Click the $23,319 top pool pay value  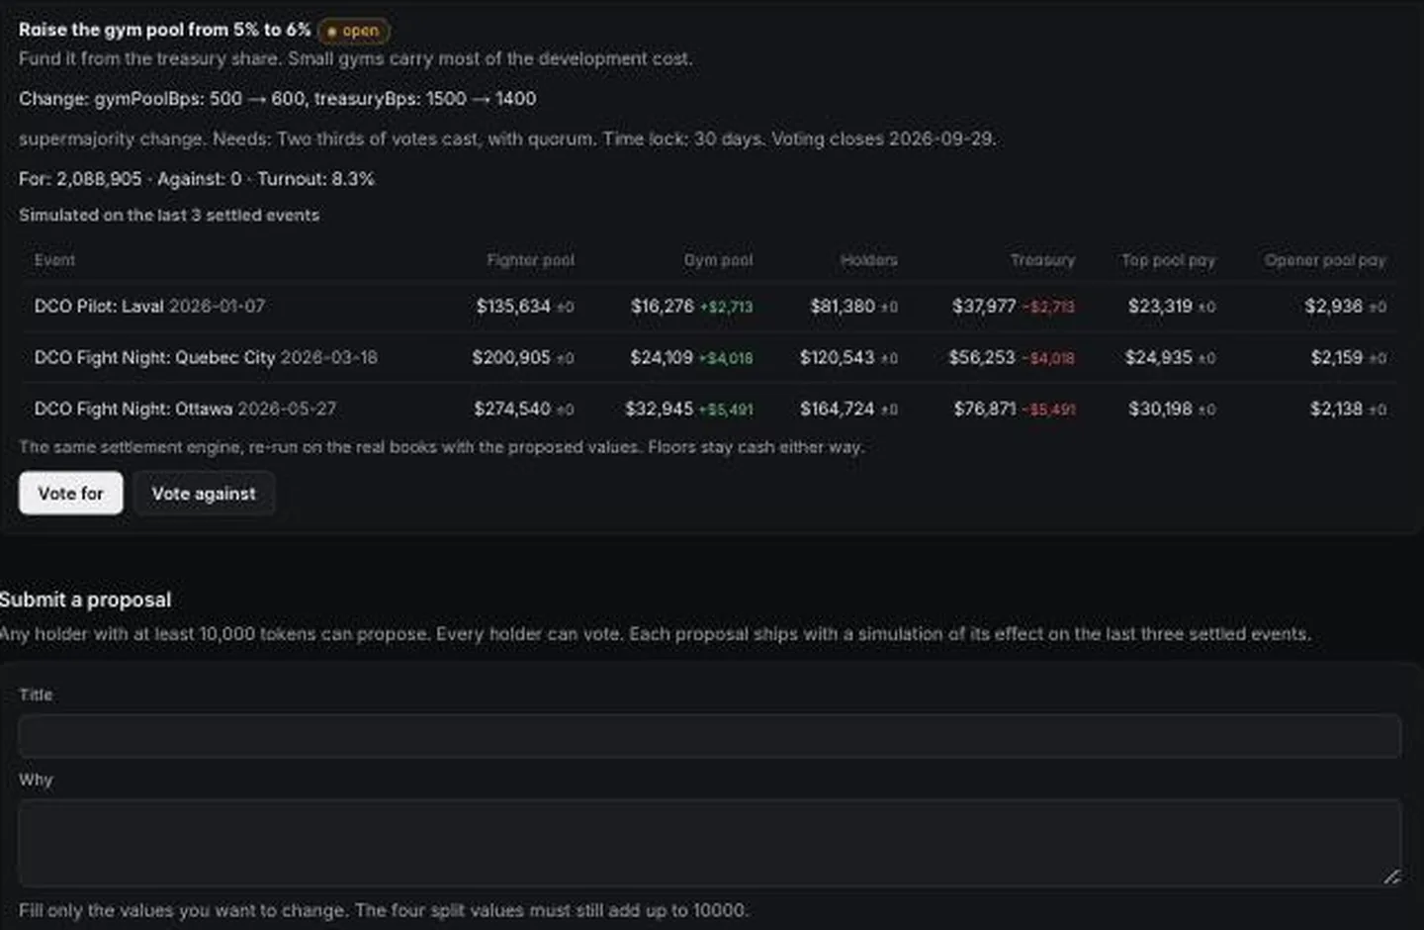pos(1160,306)
